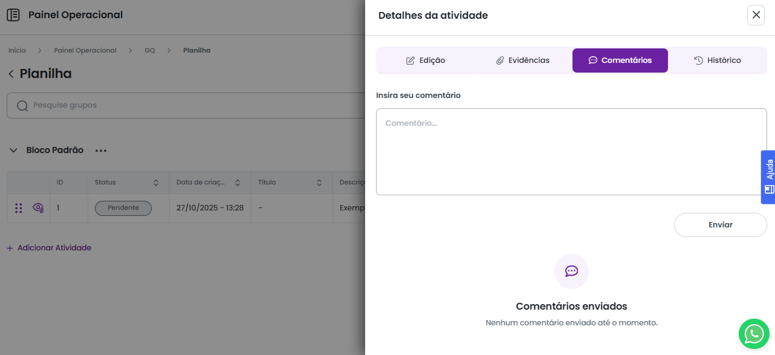Click the Painel Operacional breadcrumb link
This screenshot has height=355, width=775.
(85, 51)
